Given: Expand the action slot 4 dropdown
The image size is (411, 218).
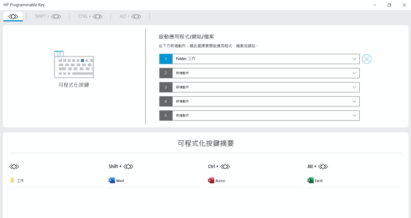Looking at the screenshot, I should tap(354, 101).
